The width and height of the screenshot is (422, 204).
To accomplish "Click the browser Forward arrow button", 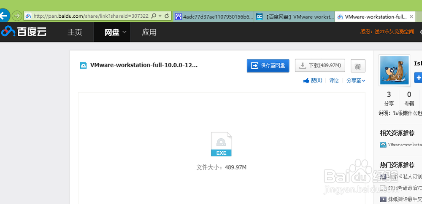I will (x=17, y=16).
